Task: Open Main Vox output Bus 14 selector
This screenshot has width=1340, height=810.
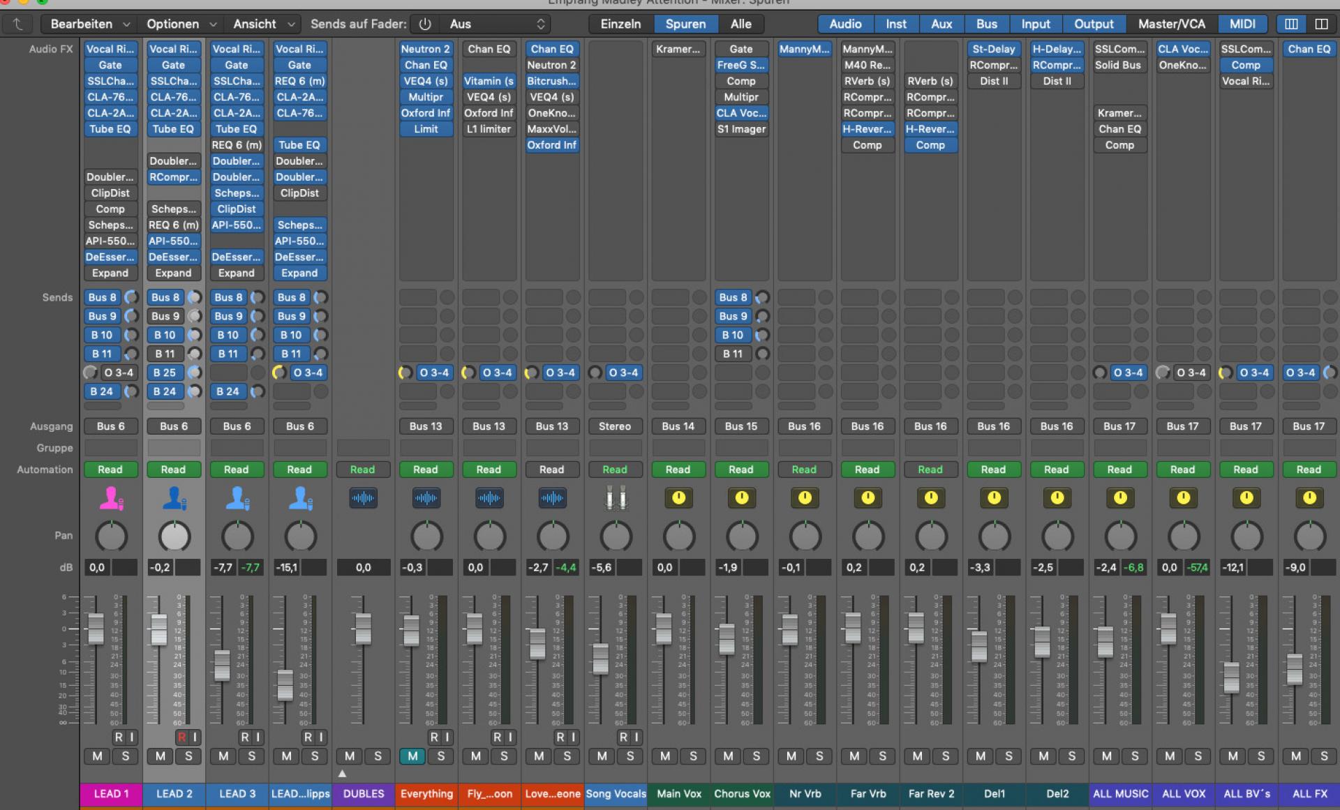Action: point(678,426)
